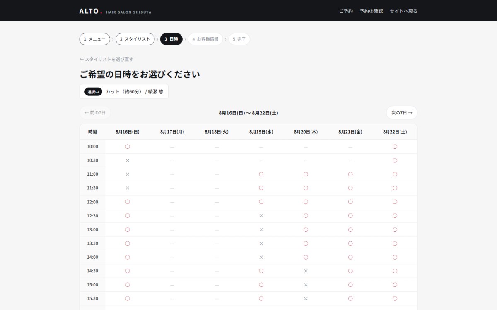Viewport: 497px width, 310px height.
Task: Click unavailable X at 8月20日 15:30
Action: point(306,298)
